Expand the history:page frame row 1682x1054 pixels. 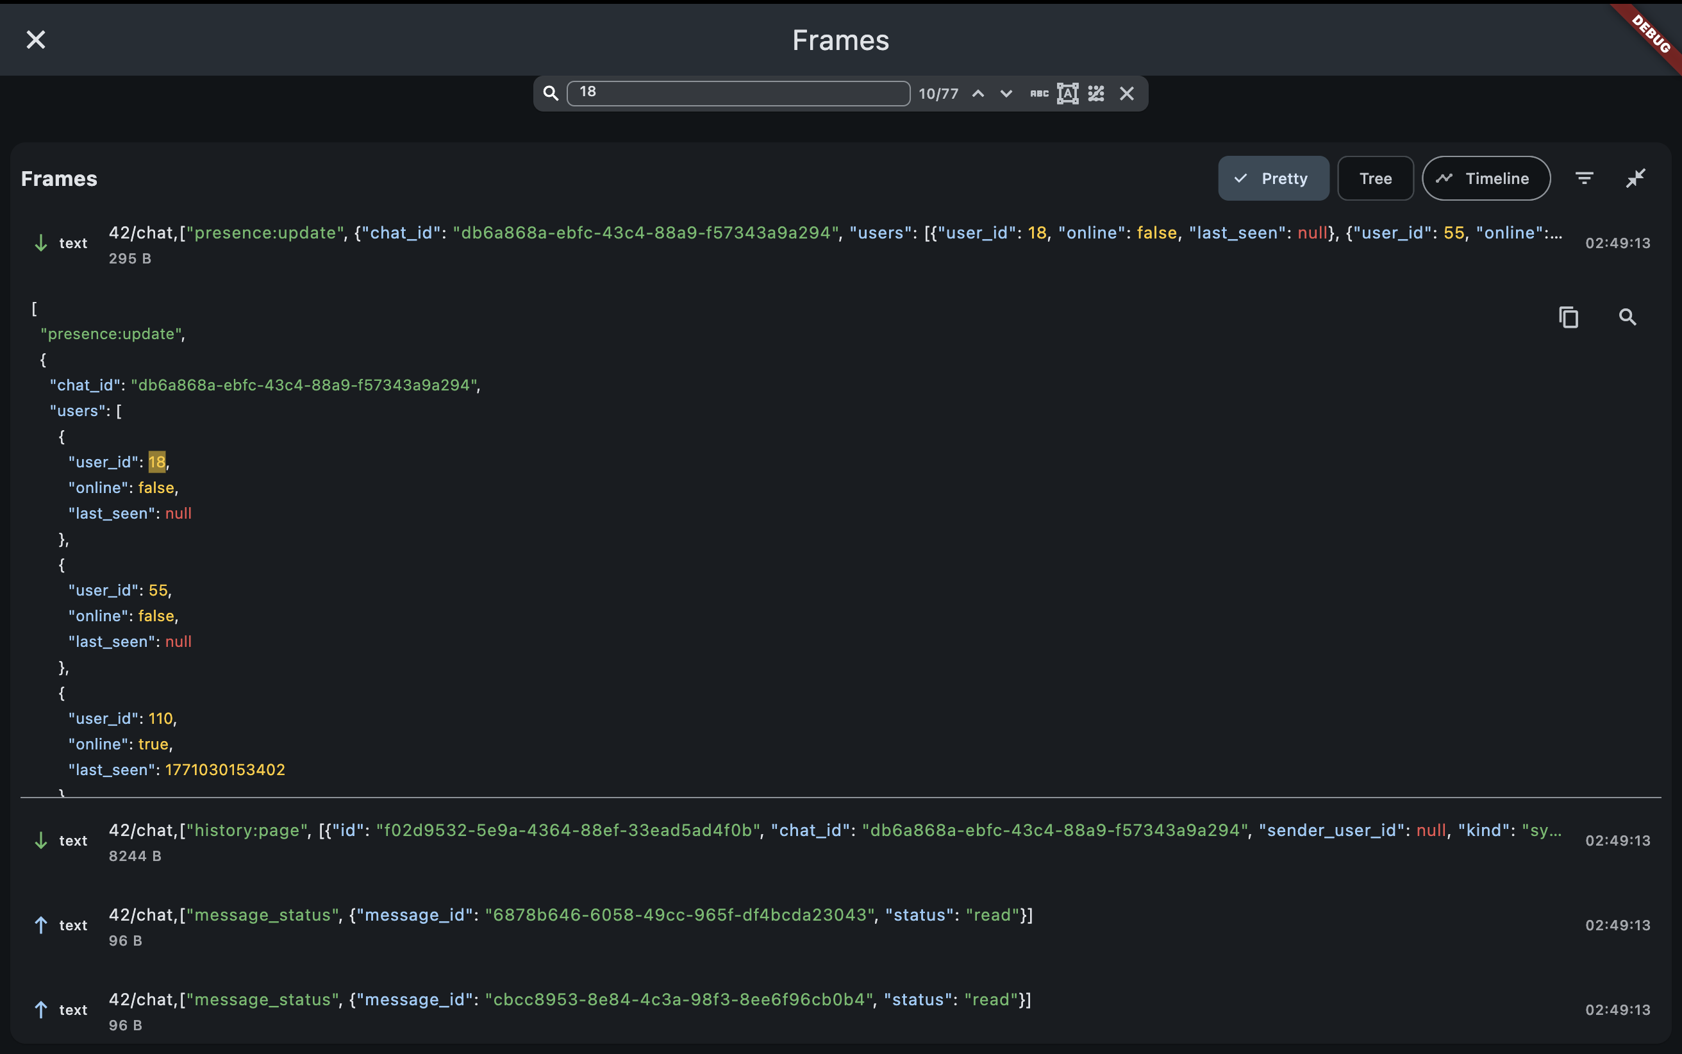(x=836, y=840)
